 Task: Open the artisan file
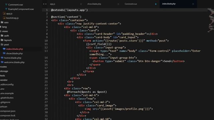(x=4, y=107)
